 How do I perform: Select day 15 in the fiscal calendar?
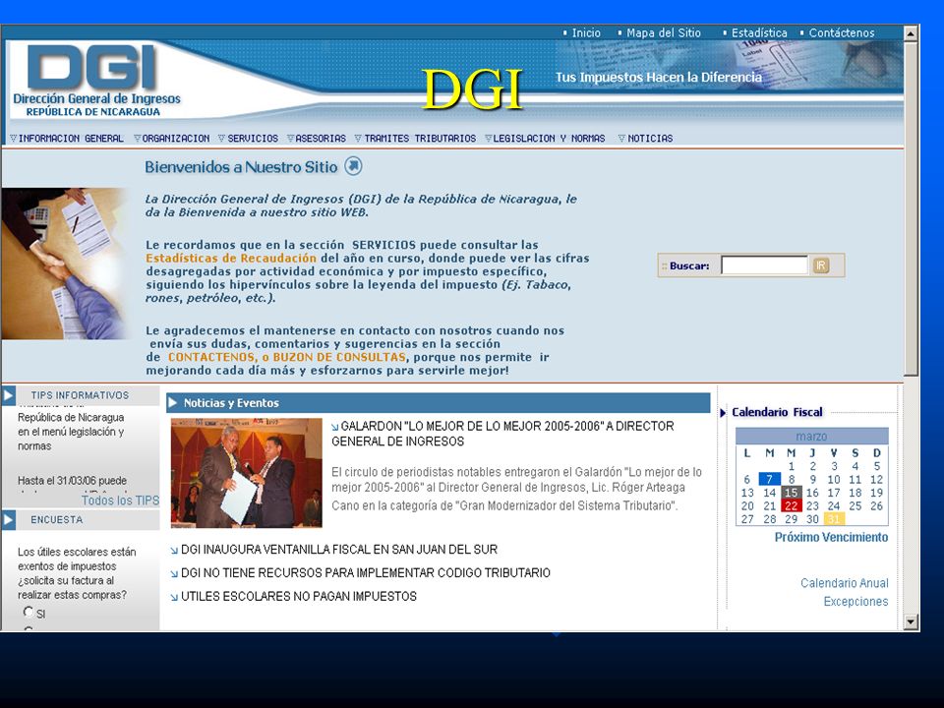click(x=791, y=493)
